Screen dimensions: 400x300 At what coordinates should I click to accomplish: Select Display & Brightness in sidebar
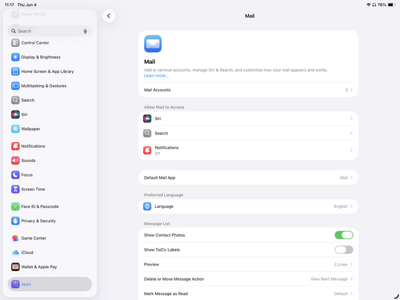(49, 57)
